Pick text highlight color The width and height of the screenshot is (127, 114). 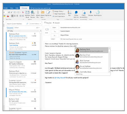click(5, 16)
